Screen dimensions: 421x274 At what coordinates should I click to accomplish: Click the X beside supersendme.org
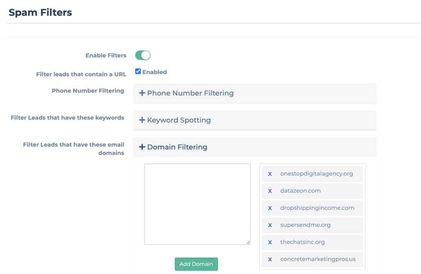270,225
